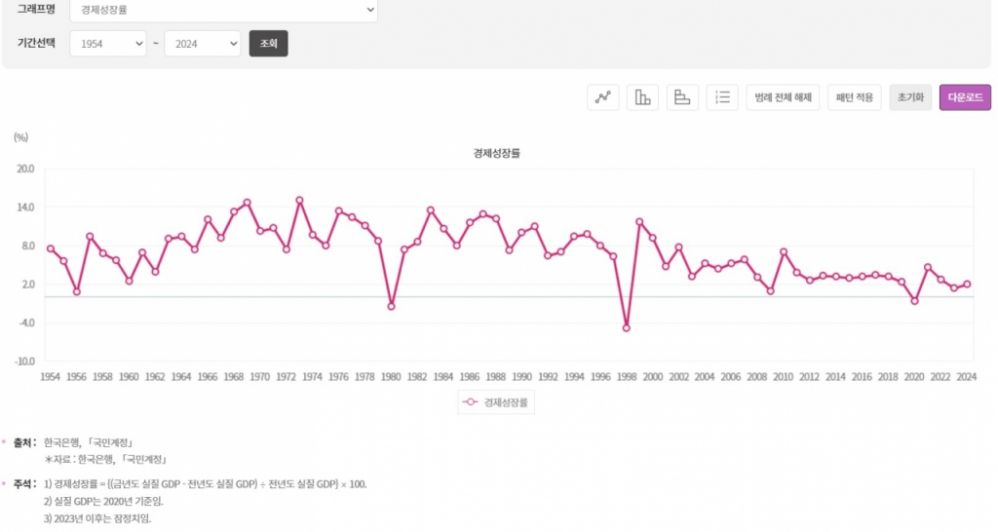Click the 1980 negative growth data point

pos(391,306)
